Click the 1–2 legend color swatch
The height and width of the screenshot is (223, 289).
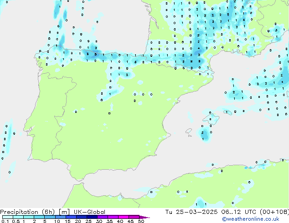pyautogui.click(x=29, y=217)
